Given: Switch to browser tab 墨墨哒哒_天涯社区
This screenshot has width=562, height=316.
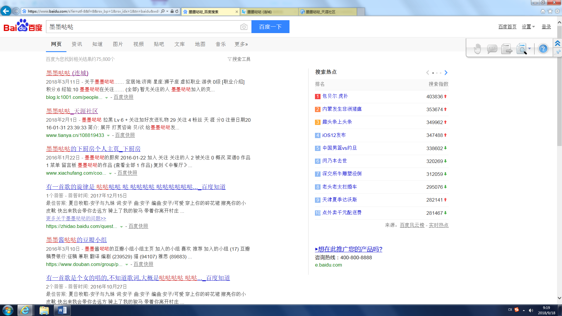Looking at the screenshot, I should pyautogui.click(x=327, y=12).
